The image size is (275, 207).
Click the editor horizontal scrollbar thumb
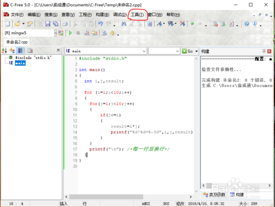point(106,197)
